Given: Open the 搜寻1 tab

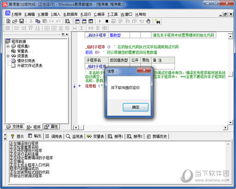Looking at the screenshot, I should [115, 136].
